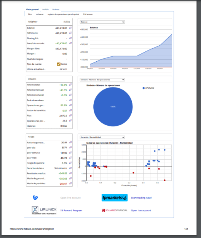The image size is (201, 238).
Task: Click Open live account beside SquaredFinancial
Action: coord(141,211)
